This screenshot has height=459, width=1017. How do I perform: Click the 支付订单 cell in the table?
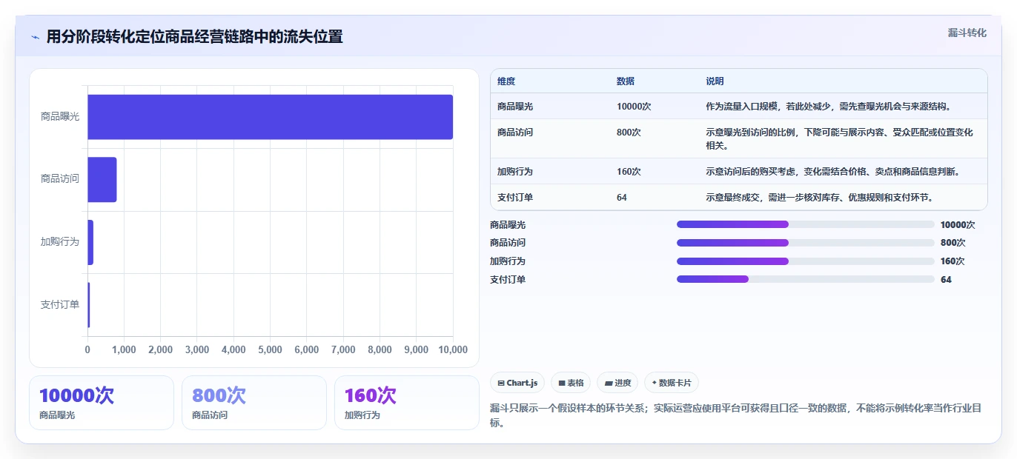coord(515,198)
